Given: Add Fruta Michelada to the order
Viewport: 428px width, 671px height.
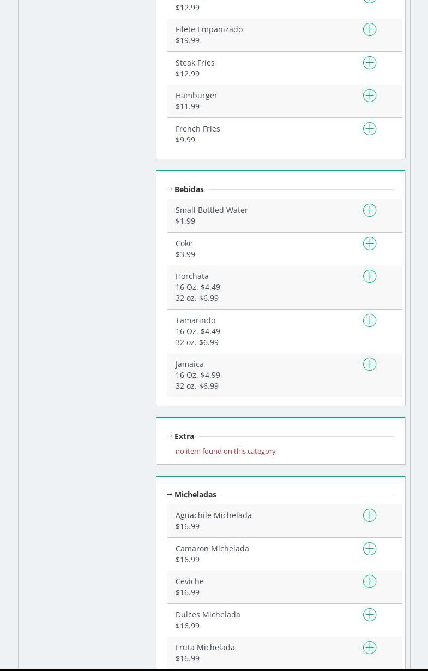Looking at the screenshot, I should tap(370, 648).
